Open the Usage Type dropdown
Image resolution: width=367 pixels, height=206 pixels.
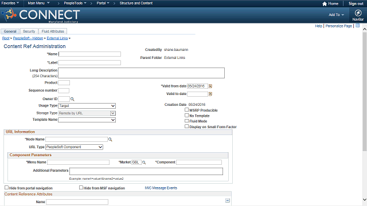pyautogui.click(x=87, y=106)
